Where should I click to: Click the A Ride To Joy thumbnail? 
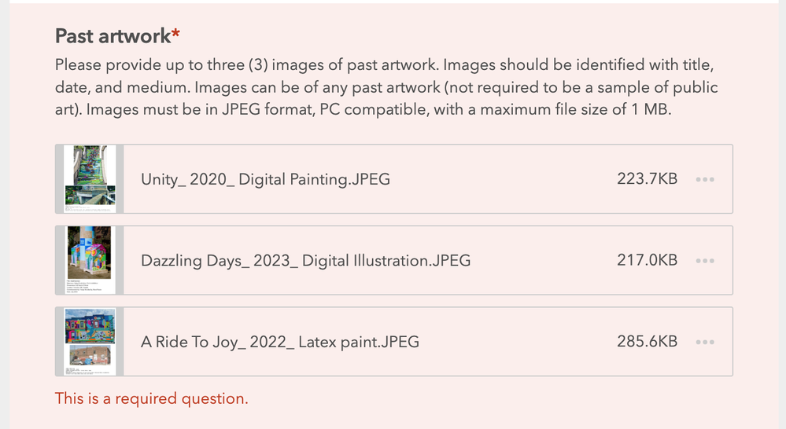pyautogui.click(x=90, y=342)
